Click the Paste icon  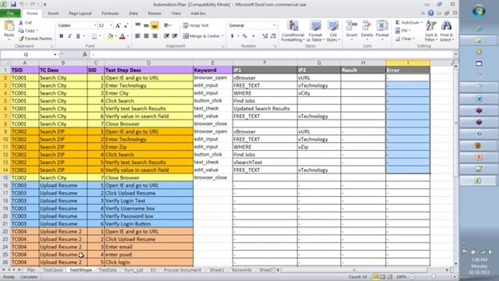pyautogui.click(x=9, y=26)
